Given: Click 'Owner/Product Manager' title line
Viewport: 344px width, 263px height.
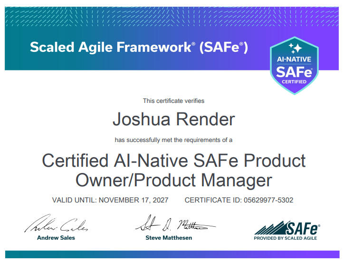Looking at the screenshot, I should point(173,180).
